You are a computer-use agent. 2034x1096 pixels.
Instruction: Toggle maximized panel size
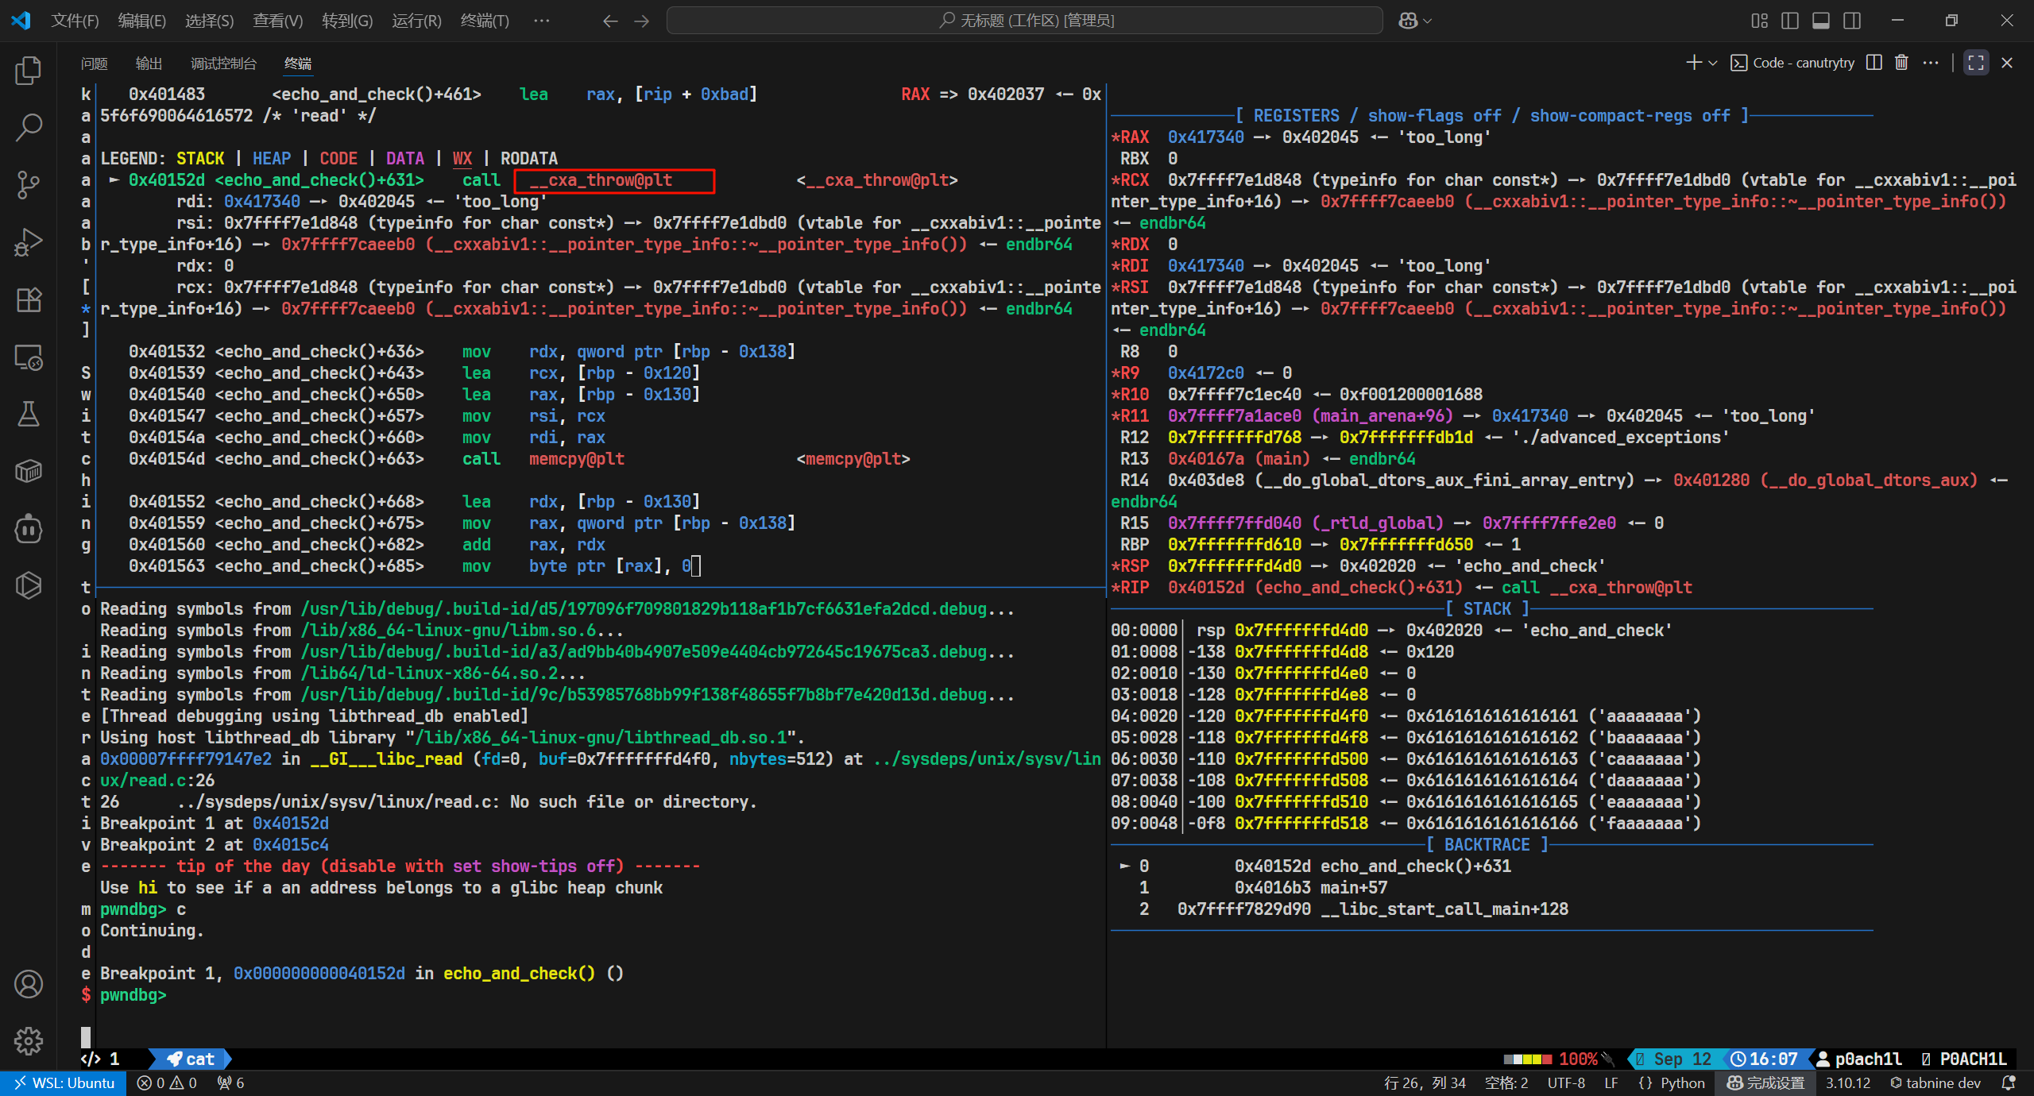pos(1976,63)
